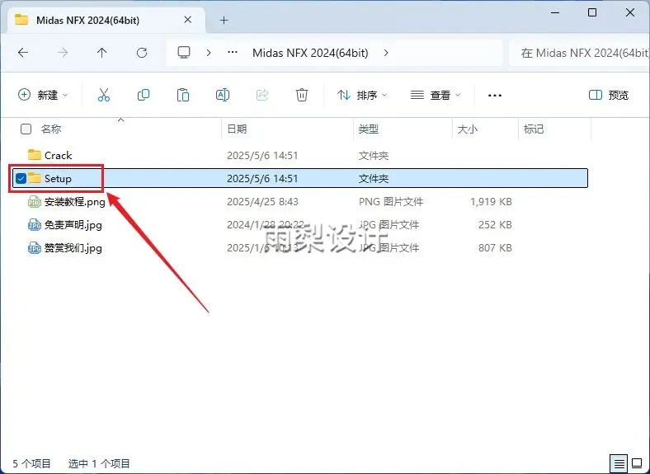Click the 安装教程.png file icon
Viewport: 650px width, 474px height.
coord(35,202)
